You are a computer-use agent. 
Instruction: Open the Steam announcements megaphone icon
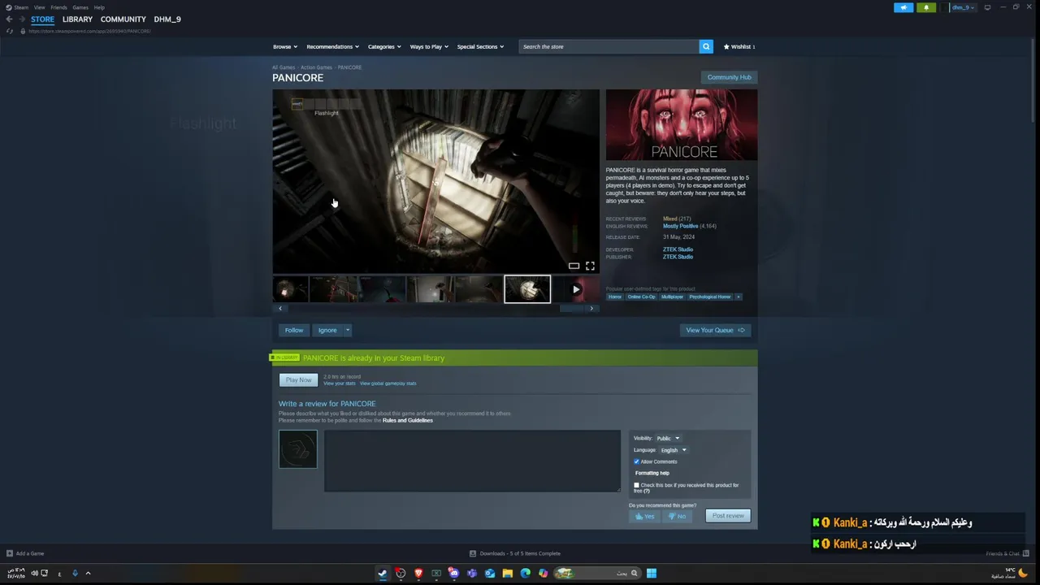[x=903, y=7]
